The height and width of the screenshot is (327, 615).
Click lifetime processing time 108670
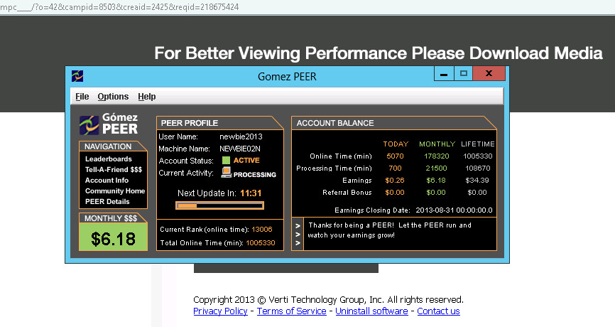tap(477, 168)
